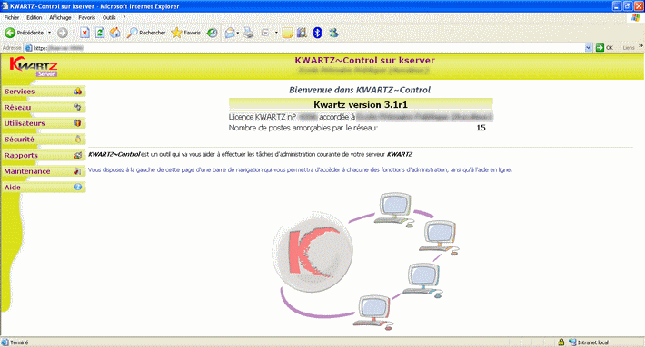645x347 pixels.
Task: Open the Rechercher search tool
Action: click(146, 33)
